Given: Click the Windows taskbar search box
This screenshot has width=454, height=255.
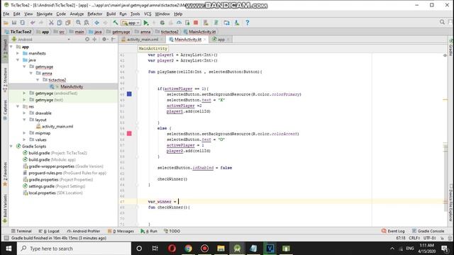Looking at the screenshot, I should [x=74, y=249].
